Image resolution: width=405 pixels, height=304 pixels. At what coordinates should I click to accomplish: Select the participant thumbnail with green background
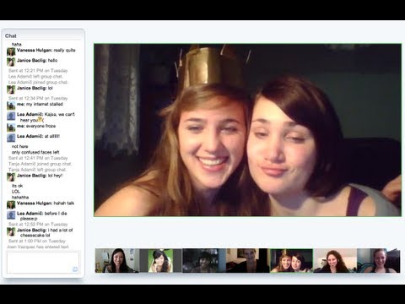(160, 260)
